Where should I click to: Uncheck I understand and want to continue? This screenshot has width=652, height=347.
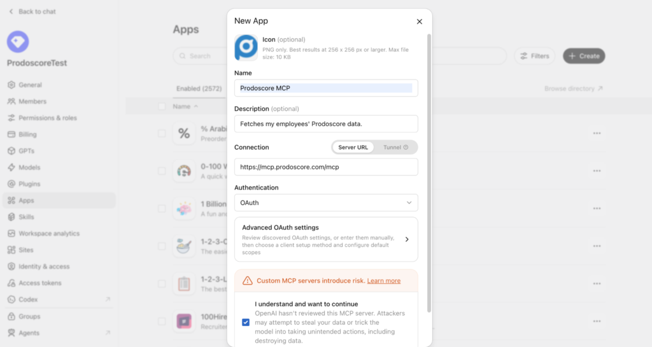[x=246, y=322]
